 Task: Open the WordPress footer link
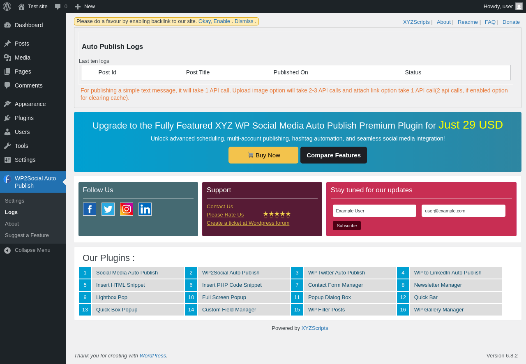coord(153,356)
